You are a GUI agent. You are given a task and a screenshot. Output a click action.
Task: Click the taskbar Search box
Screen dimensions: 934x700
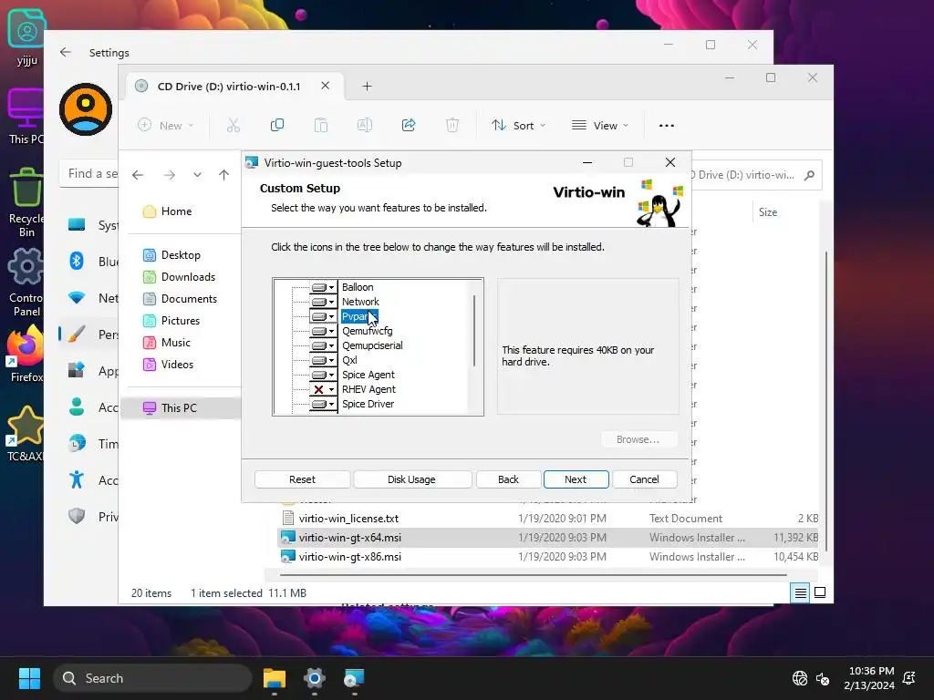pyautogui.click(x=152, y=678)
